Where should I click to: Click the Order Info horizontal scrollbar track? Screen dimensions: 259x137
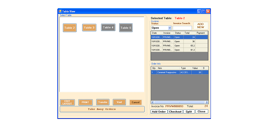[180, 102]
